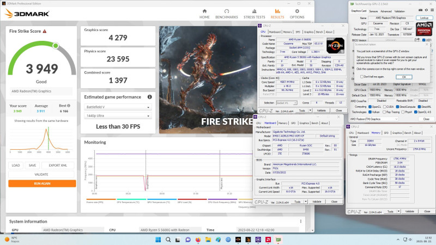Click the warning icon next to Fire Strike Score
The height and width of the screenshot is (245, 436).
click(45, 31)
